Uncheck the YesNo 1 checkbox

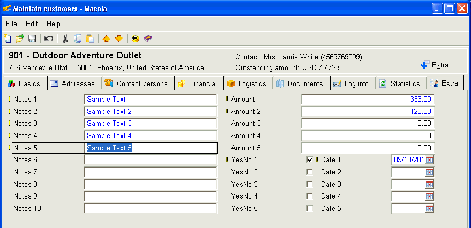pos(310,160)
